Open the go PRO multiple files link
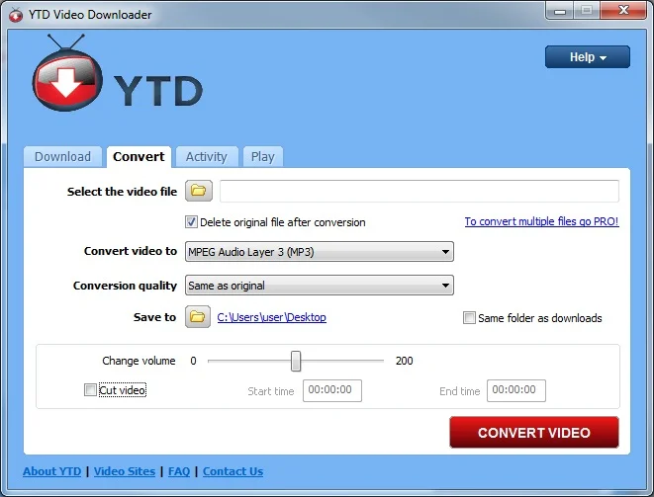The height and width of the screenshot is (497, 654). 541,221
